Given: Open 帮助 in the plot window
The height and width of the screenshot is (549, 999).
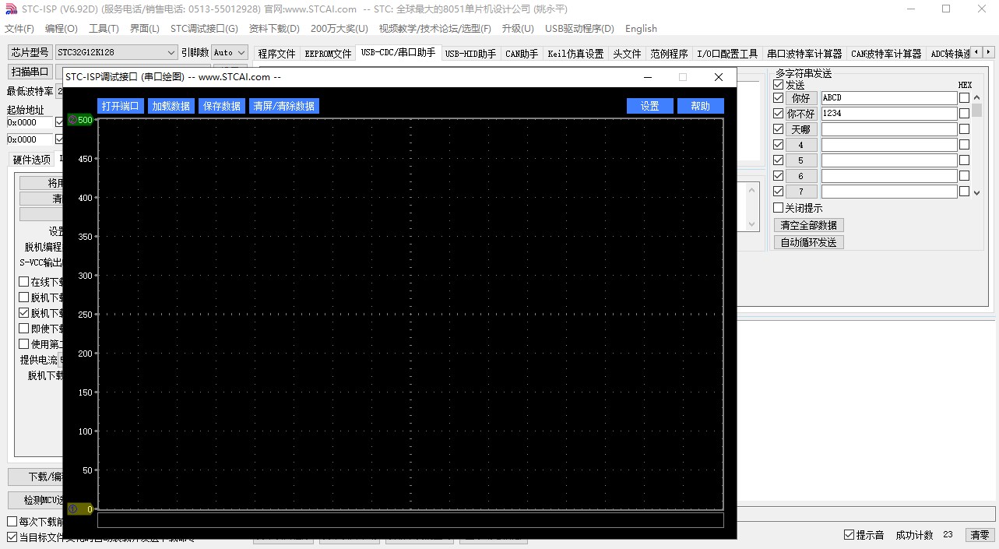Looking at the screenshot, I should pos(701,106).
